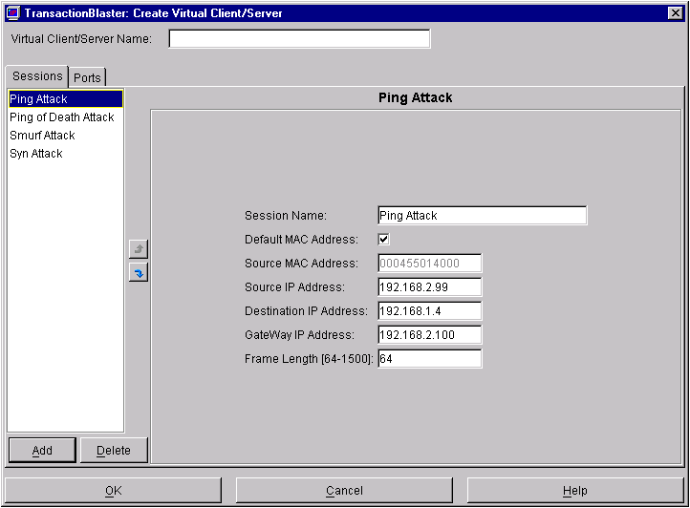This screenshot has height=508, width=690.
Task: Open the Help button
Action: click(x=575, y=491)
